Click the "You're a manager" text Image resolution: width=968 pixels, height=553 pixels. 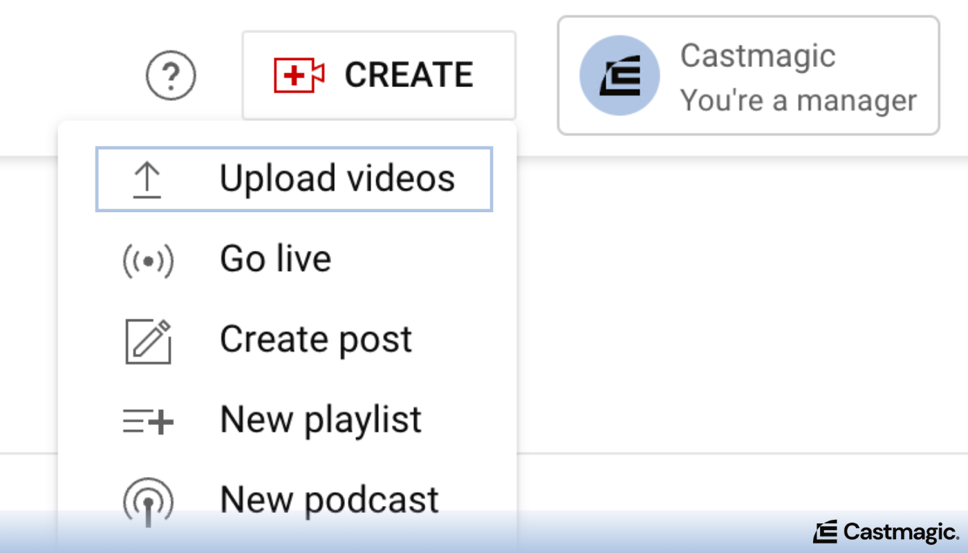(x=799, y=101)
